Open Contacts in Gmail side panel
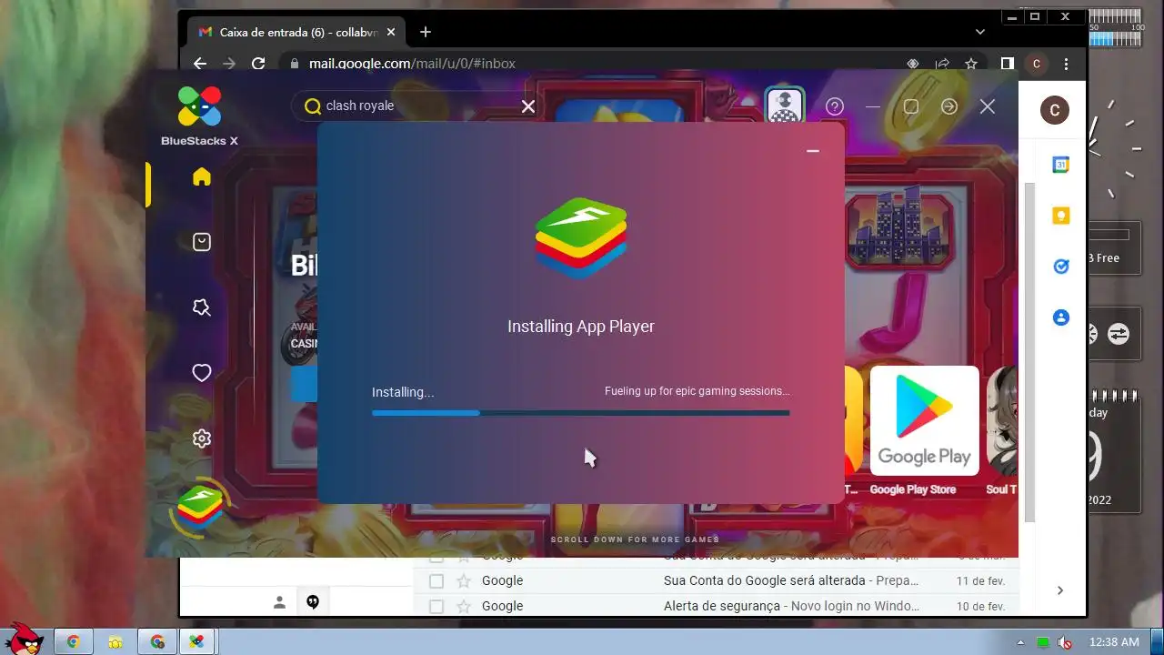 click(x=1060, y=317)
